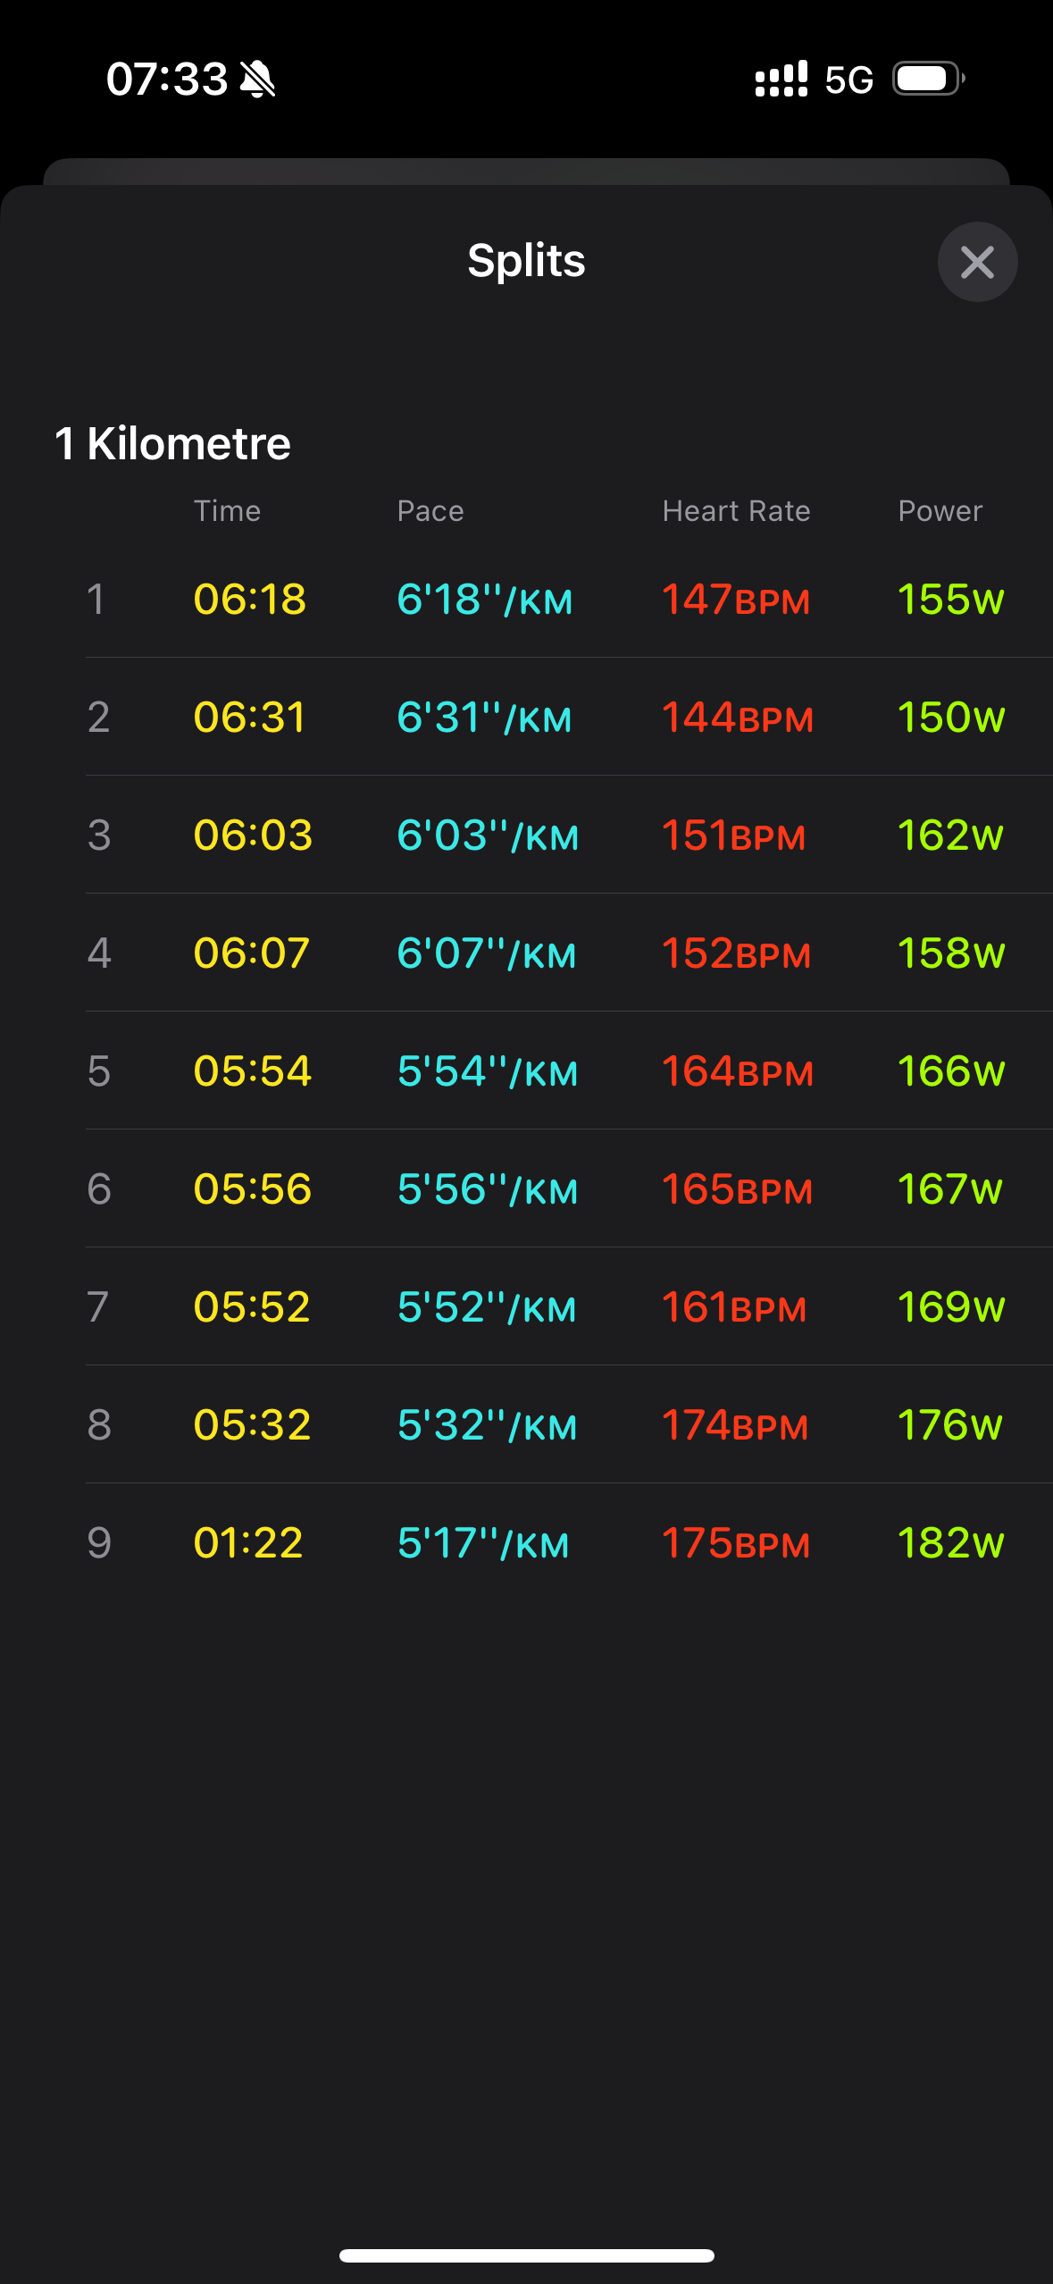1053x2284 pixels.
Task: Tap the silent mode bell icon
Action: pyautogui.click(x=258, y=80)
